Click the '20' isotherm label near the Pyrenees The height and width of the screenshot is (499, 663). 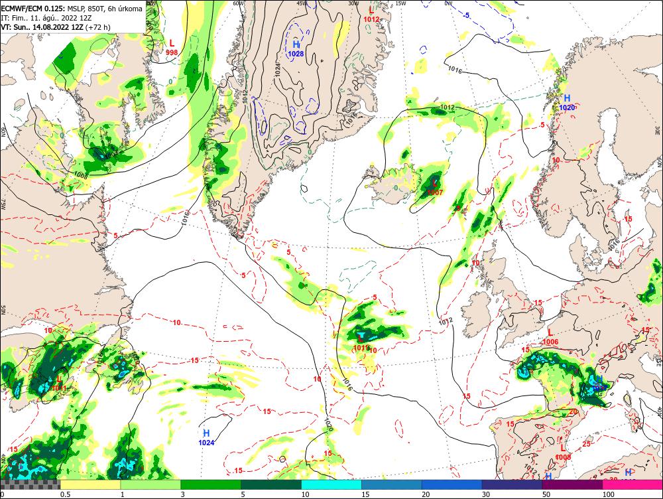coord(573,411)
